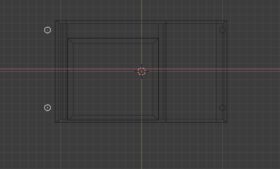The image size is (280, 169).
Task: Click the 3D cursor crosshair at center
Action: point(141,72)
